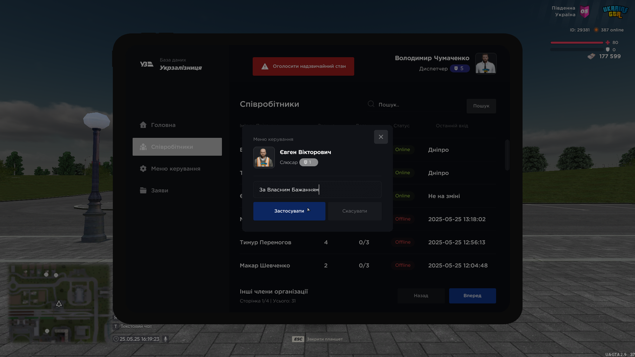Click the Меню керування gear icon

143,169
